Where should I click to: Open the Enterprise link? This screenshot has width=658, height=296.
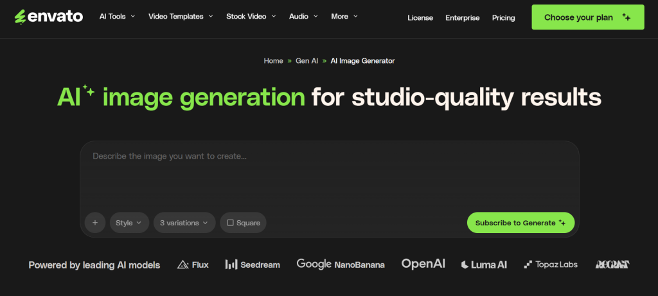(x=463, y=17)
